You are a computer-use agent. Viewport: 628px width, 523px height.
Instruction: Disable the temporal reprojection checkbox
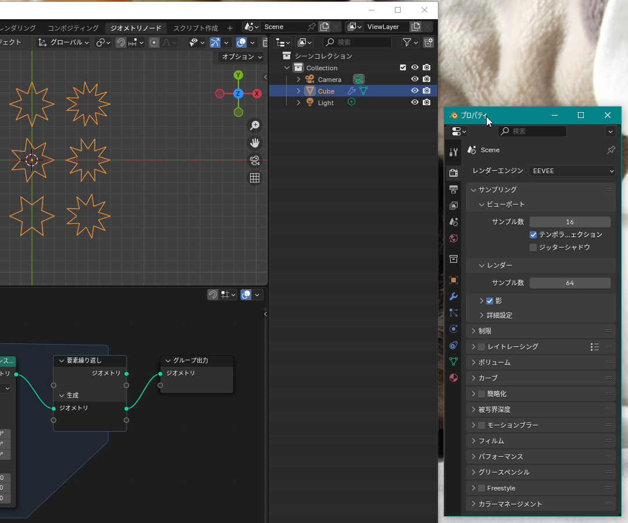pyautogui.click(x=533, y=235)
